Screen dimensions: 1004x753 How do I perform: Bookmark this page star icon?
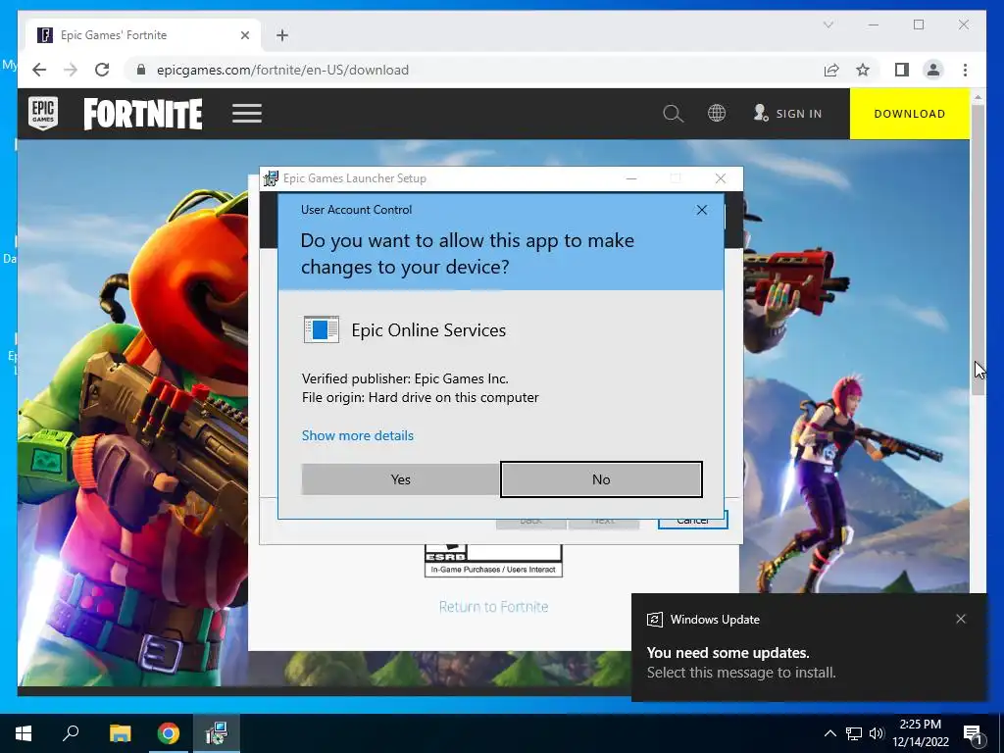pyautogui.click(x=863, y=70)
